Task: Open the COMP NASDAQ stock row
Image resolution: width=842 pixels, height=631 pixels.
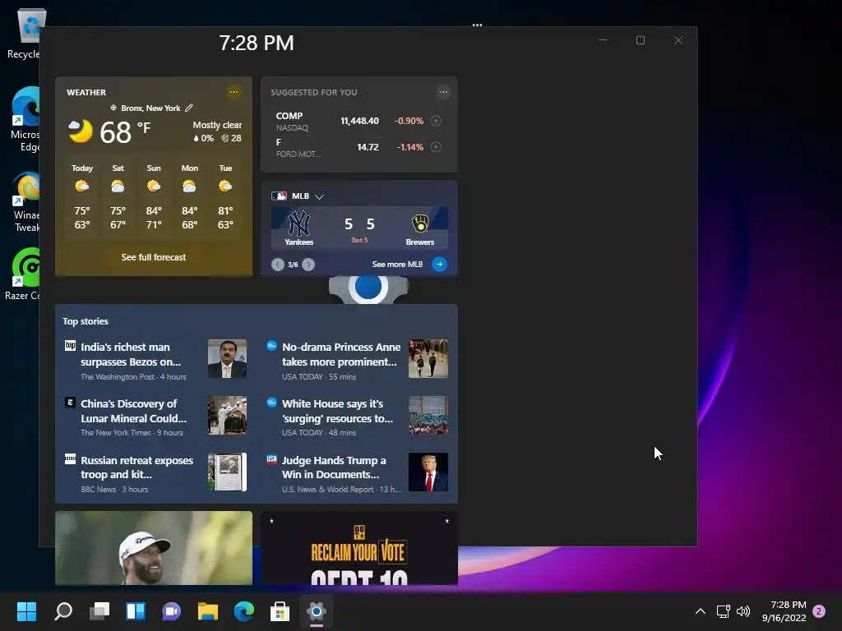Action: (x=359, y=122)
